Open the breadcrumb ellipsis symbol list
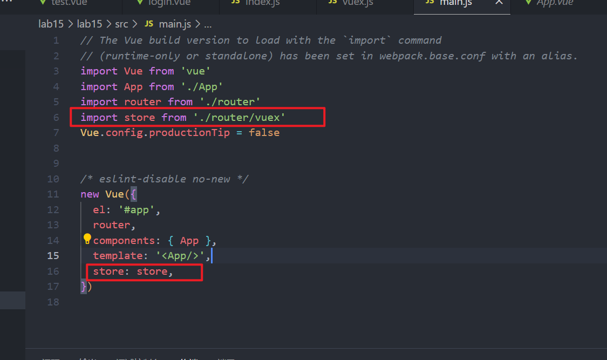The width and height of the screenshot is (607, 360). [x=208, y=24]
